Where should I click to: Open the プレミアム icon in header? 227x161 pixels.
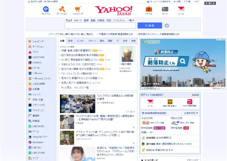46,9
